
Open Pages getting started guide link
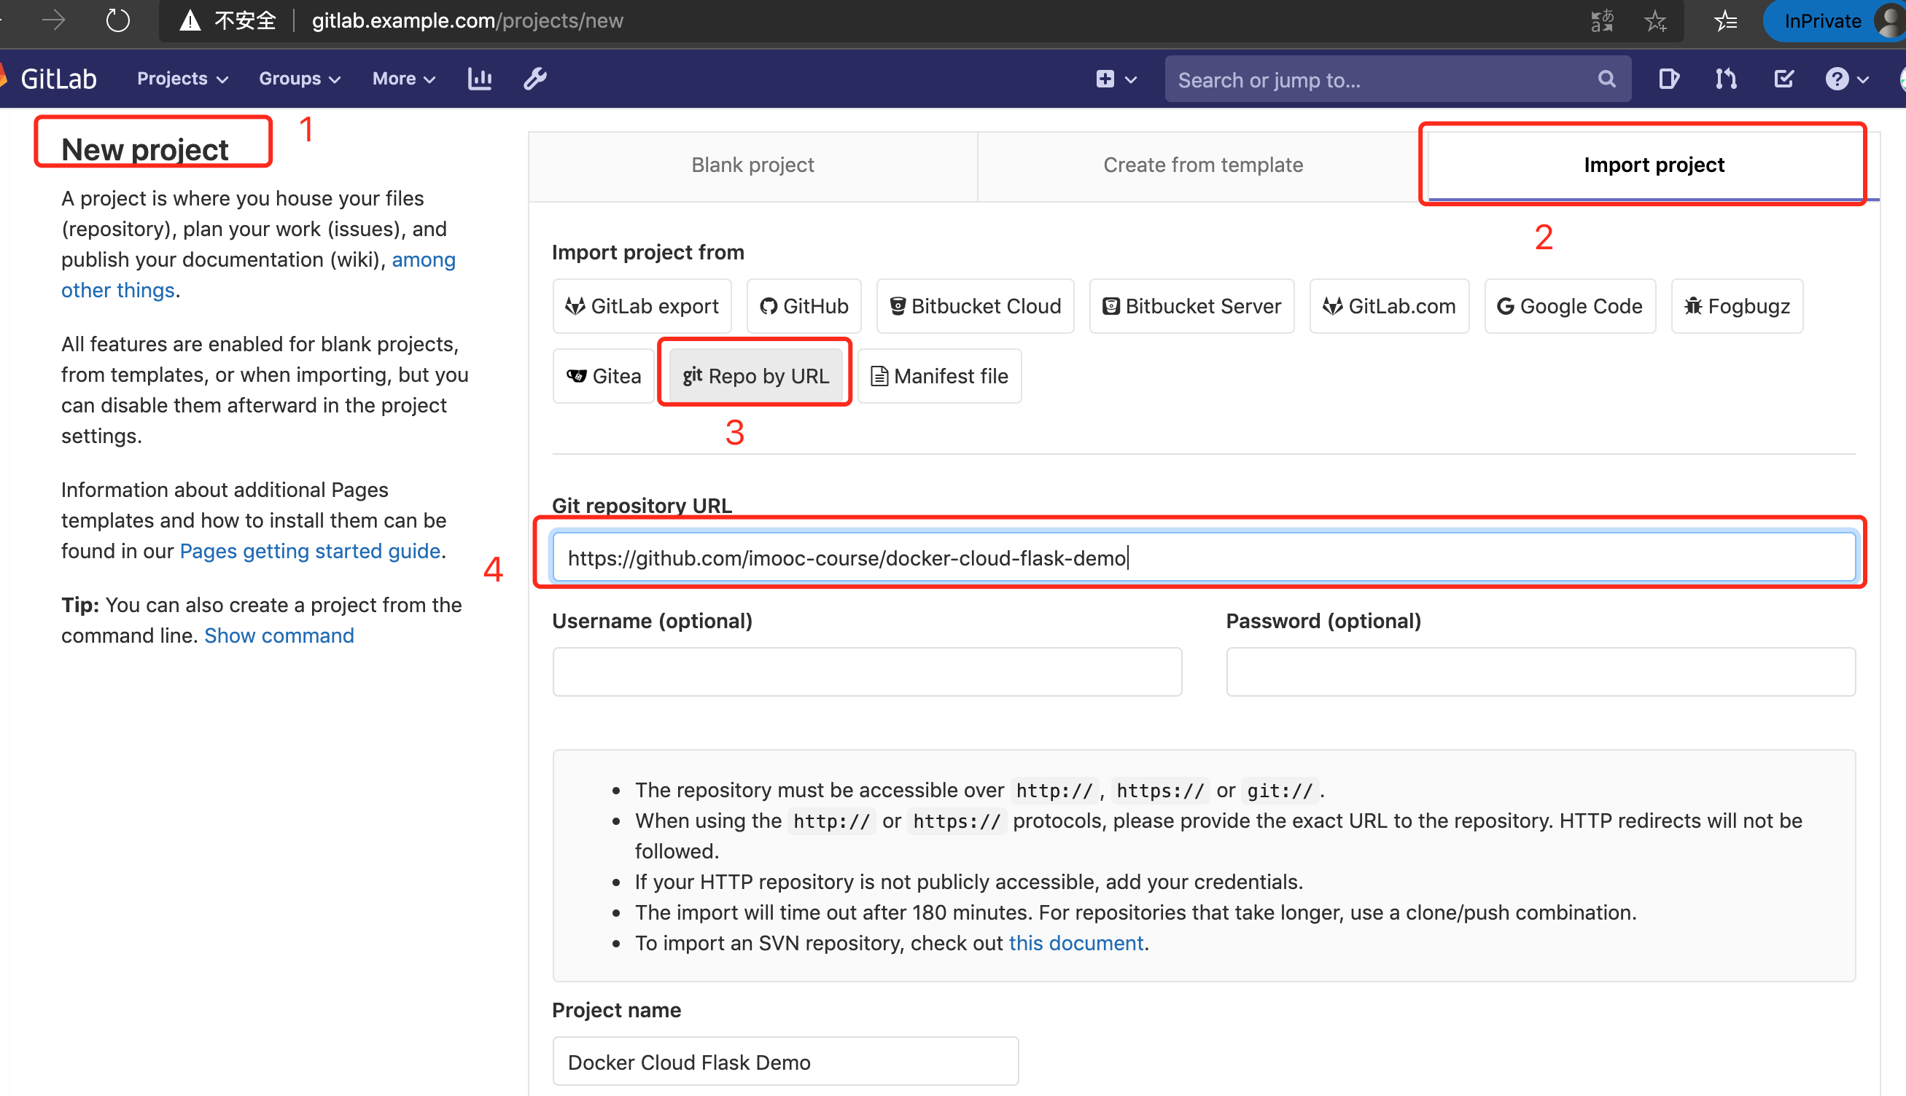click(311, 552)
